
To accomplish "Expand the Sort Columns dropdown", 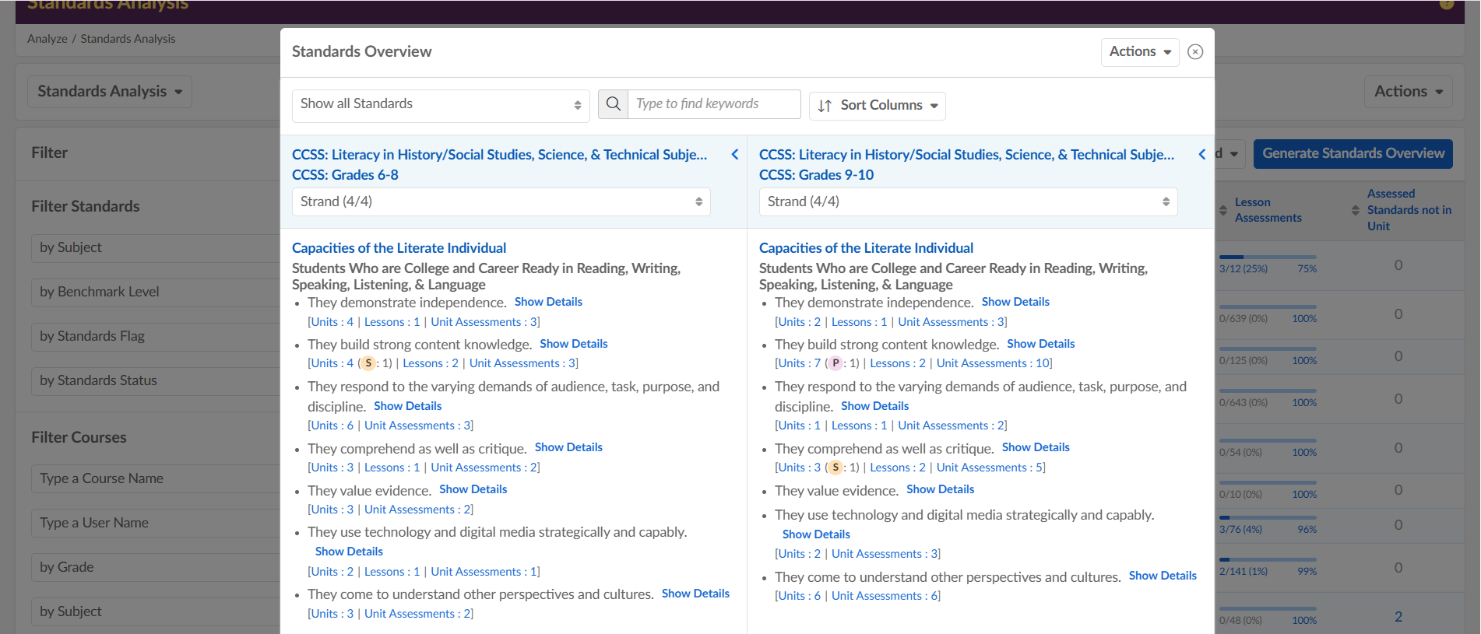I will click(x=878, y=106).
